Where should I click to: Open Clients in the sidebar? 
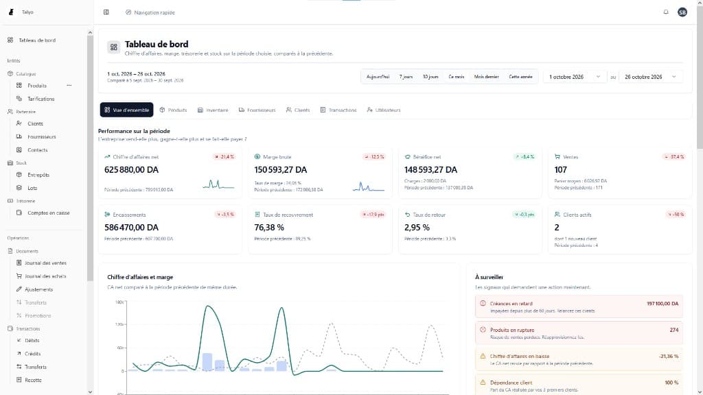pos(35,123)
